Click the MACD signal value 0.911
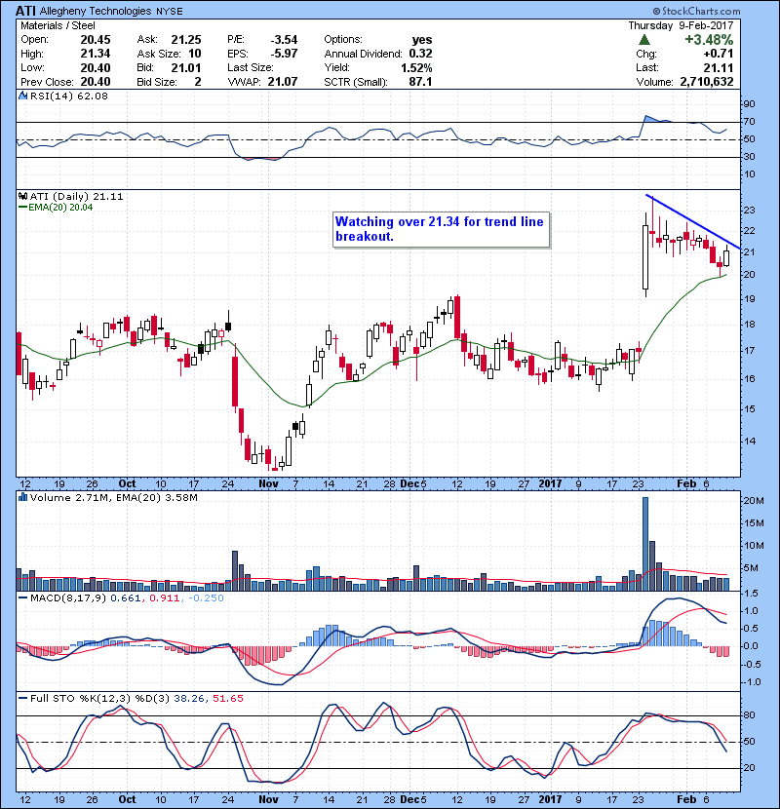The image size is (780, 809). click(x=165, y=598)
